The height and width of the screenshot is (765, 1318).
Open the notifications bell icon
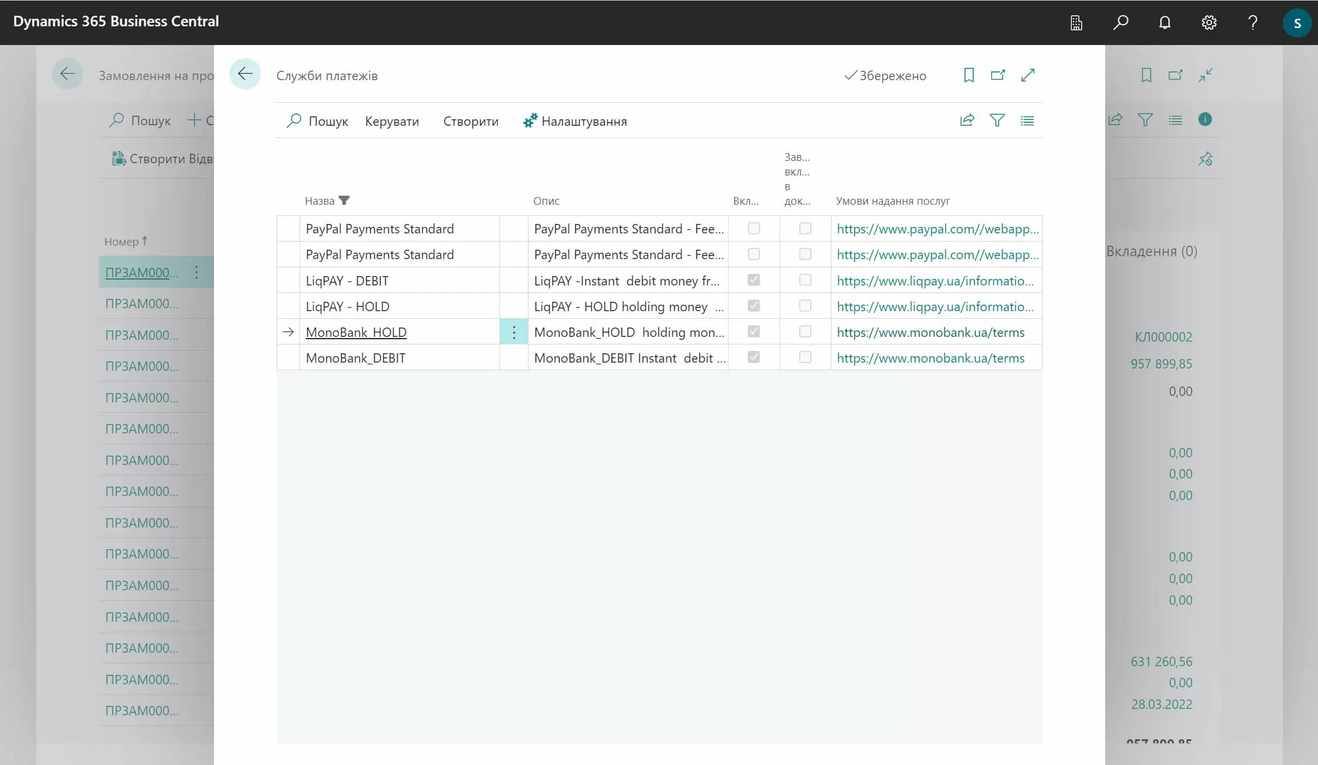click(x=1164, y=22)
